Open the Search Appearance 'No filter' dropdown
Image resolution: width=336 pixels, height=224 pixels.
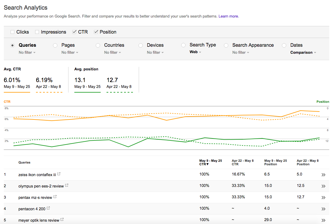coord(241,52)
